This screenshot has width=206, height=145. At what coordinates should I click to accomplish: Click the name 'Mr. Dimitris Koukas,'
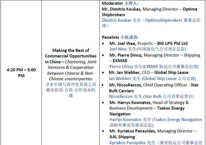click(122, 9)
